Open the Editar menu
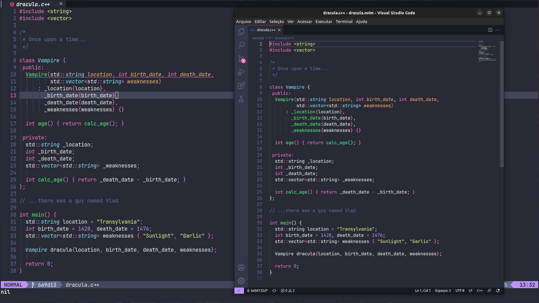Image resolution: width=539 pixels, height=303 pixels. (260, 22)
